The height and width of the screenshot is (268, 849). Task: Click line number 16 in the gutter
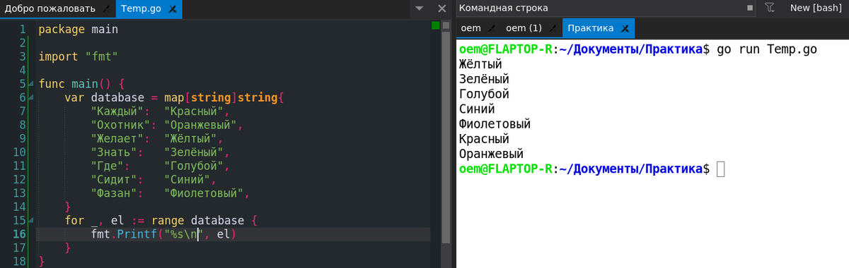[x=20, y=233]
